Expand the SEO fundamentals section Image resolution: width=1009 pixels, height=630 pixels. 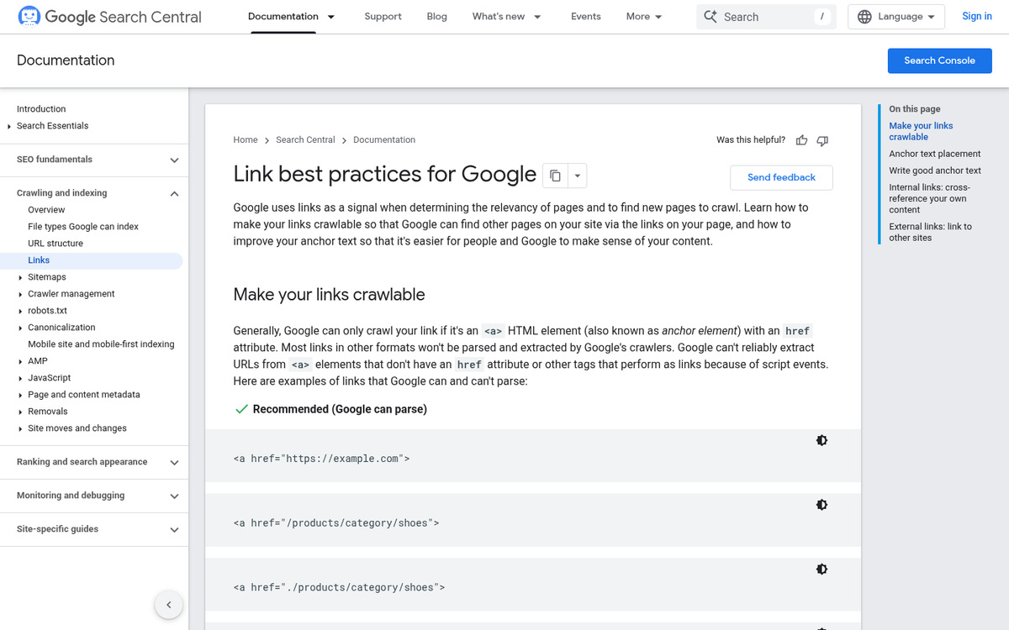pos(174,160)
